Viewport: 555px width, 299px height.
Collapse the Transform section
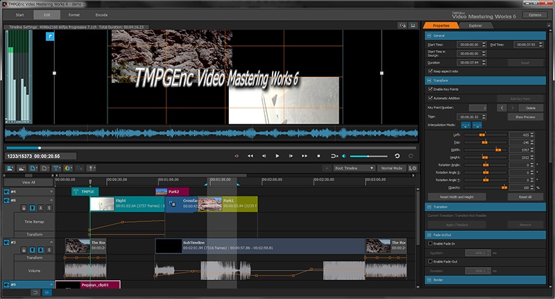[429, 80]
